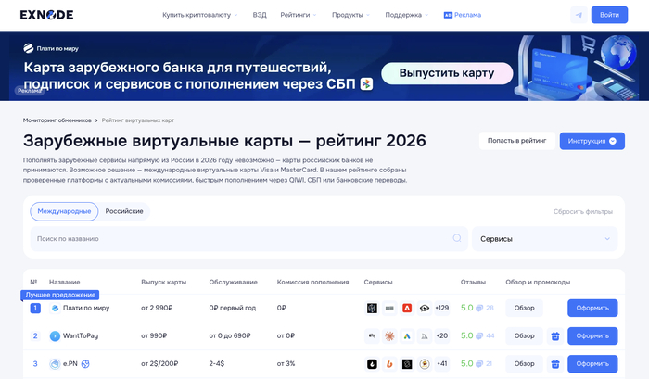Viewport: 649px width, 379px height.
Task: Click the reviews bubble icon for Плати по миру
Action: 479,308
